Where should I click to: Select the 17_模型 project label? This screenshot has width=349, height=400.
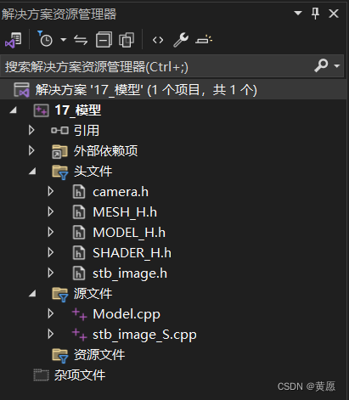[x=77, y=110]
